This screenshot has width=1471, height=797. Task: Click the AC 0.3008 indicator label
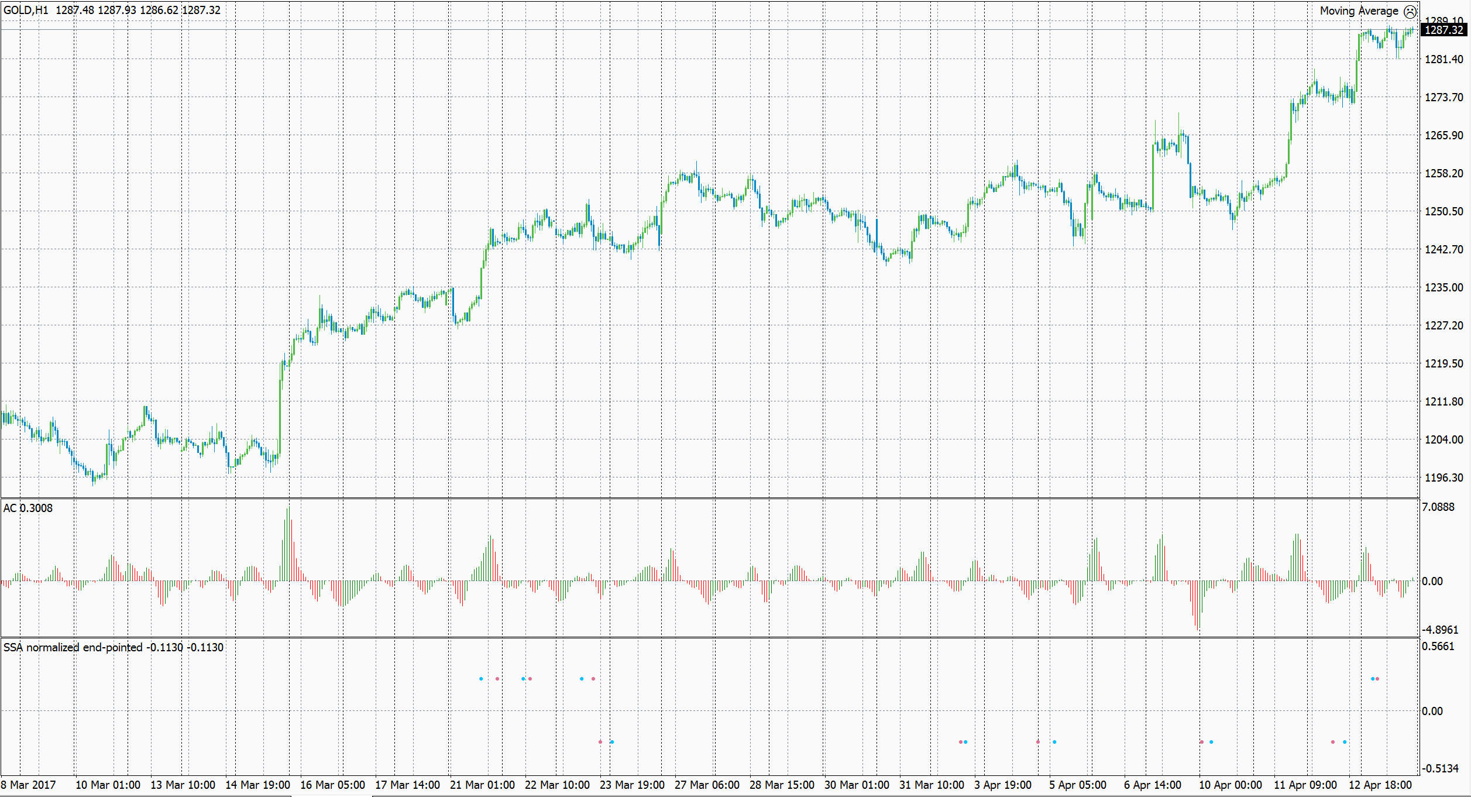[x=28, y=508]
